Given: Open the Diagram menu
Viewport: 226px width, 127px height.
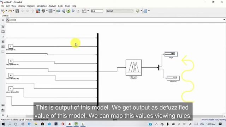Looking at the screenshot, I should pos(31,6).
